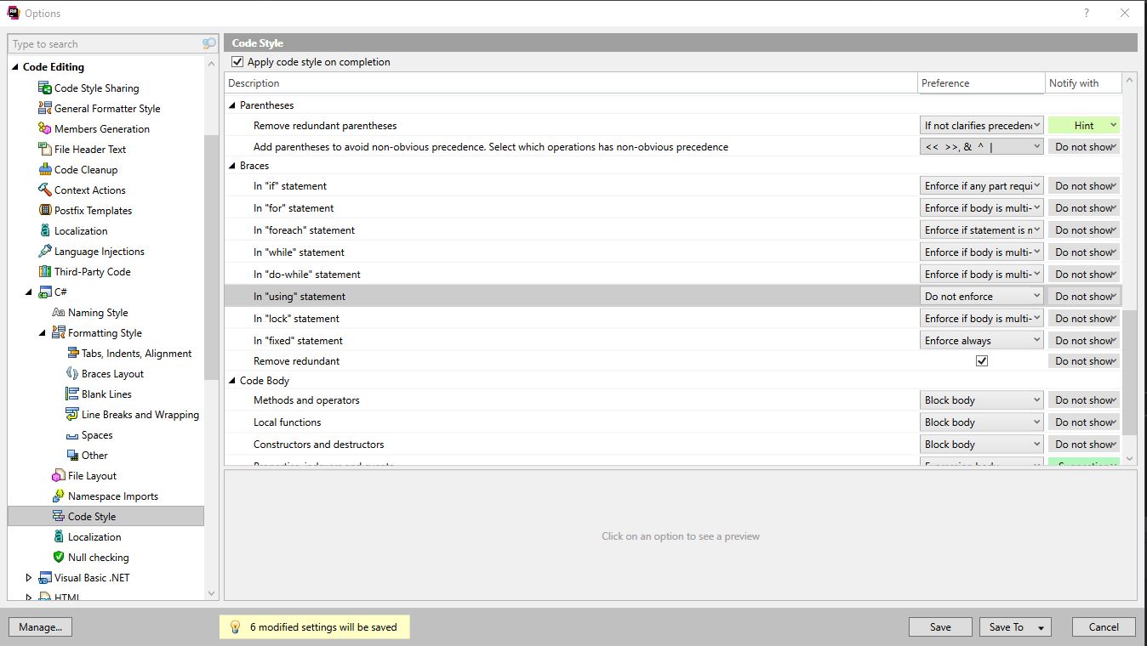This screenshot has height=646, width=1147.
Task: Click the C# language icon
Action: (x=45, y=292)
